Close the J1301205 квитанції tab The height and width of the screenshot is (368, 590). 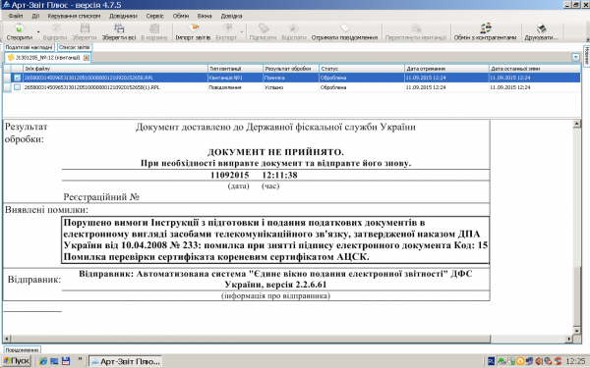(87, 58)
